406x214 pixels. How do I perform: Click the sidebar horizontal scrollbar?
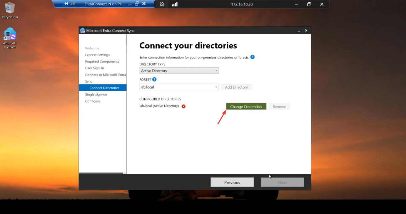point(101,173)
